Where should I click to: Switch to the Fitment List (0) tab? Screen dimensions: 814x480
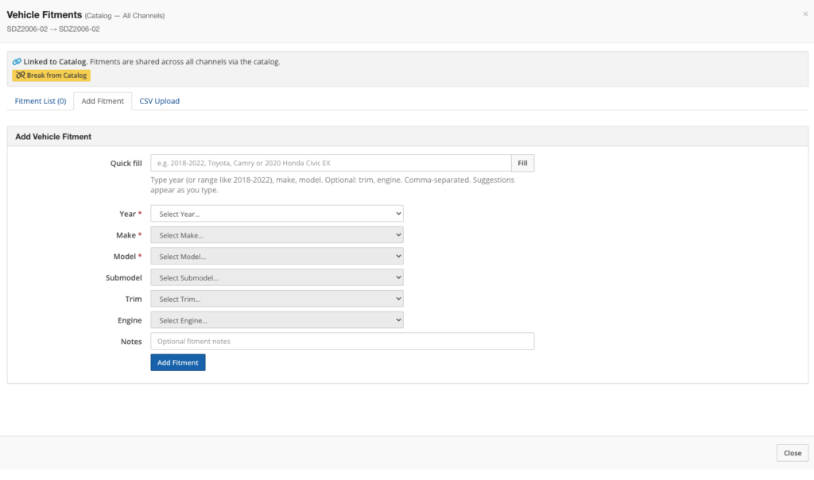click(x=41, y=101)
